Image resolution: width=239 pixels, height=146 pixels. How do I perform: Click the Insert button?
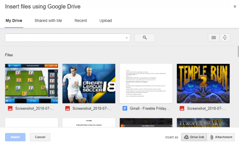(15, 137)
